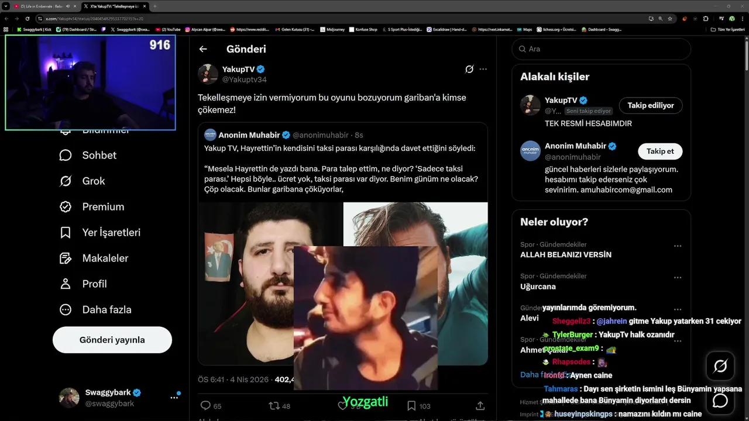
Task: Open Makaleler menu item
Action: click(94, 258)
